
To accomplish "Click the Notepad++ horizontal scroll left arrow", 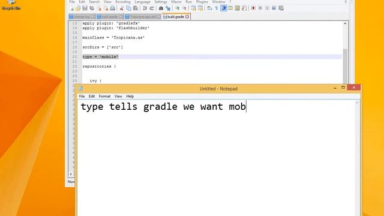I will coord(71,174).
